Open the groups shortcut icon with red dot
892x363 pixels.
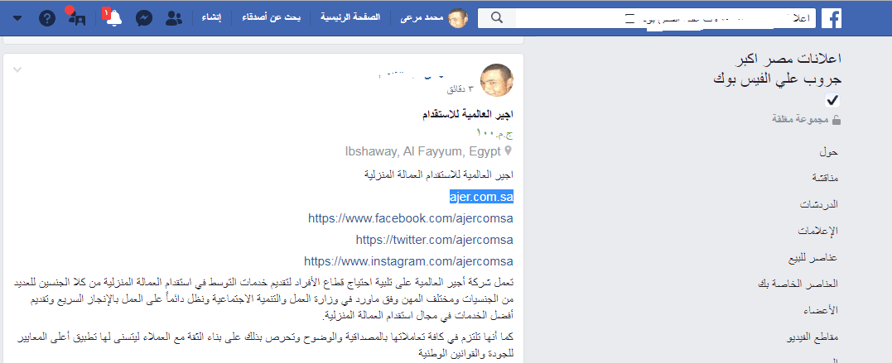[76, 17]
